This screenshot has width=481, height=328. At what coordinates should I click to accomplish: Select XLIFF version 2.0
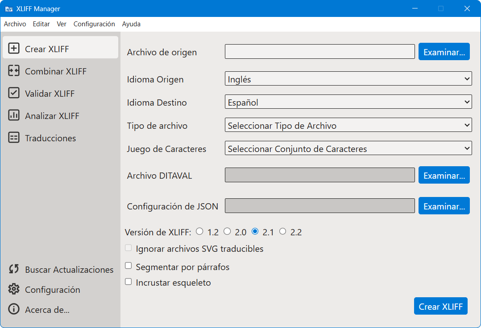pyautogui.click(x=227, y=231)
